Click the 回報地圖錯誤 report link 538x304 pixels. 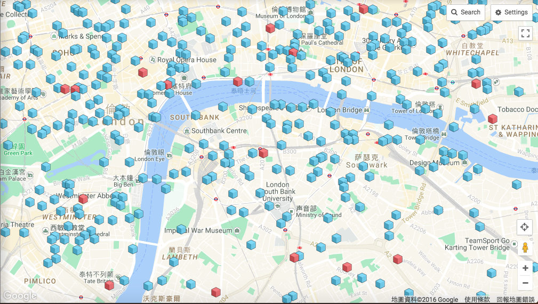pos(515,300)
